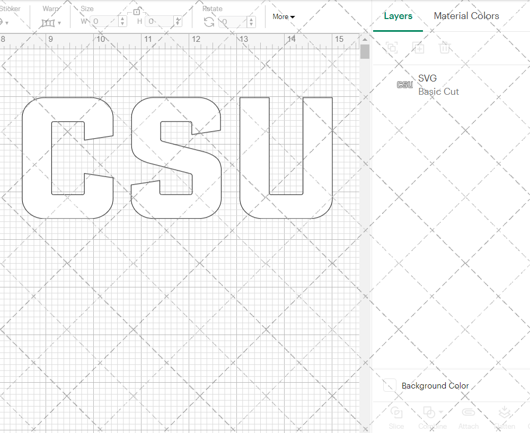Click the height stepper arrows
This screenshot has width=530, height=433.
[178, 22]
